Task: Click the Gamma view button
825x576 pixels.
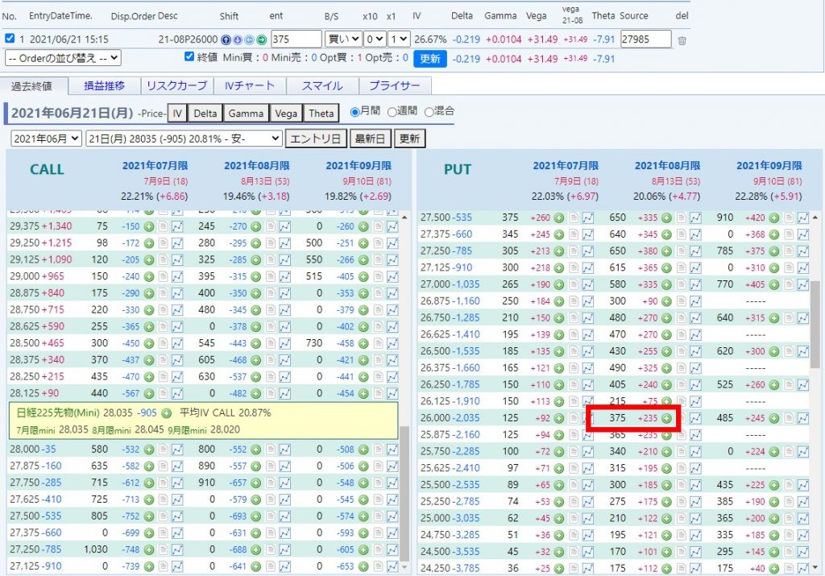Action: click(x=246, y=114)
